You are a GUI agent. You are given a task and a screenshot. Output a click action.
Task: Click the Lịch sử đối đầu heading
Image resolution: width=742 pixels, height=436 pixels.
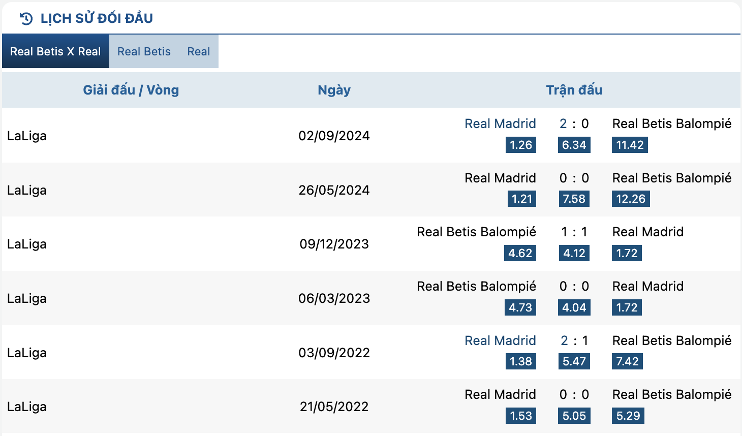click(x=97, y=18)
